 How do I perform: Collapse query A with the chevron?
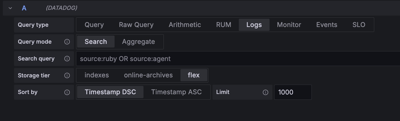(10, 8)
